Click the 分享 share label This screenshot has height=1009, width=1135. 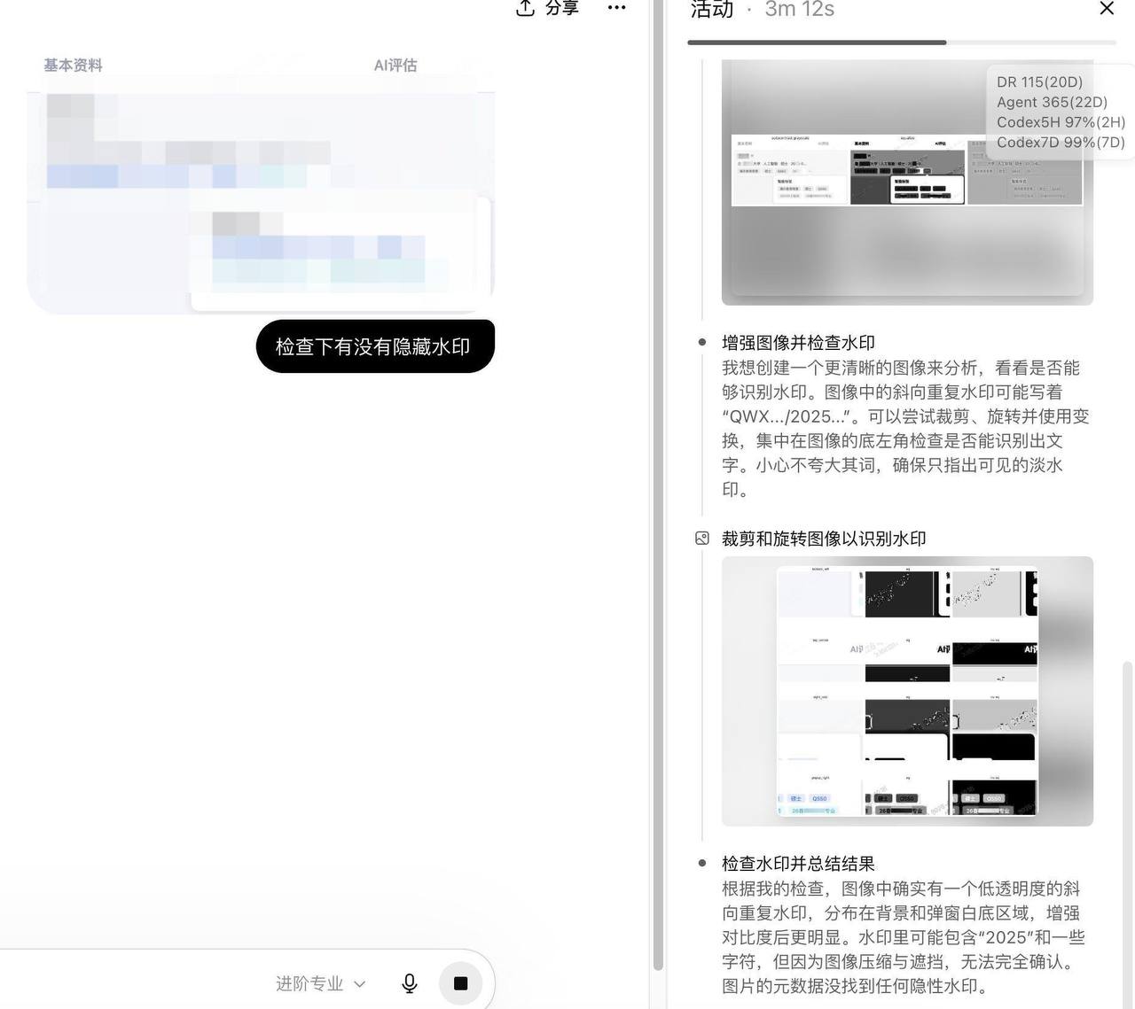click(561, 8)
